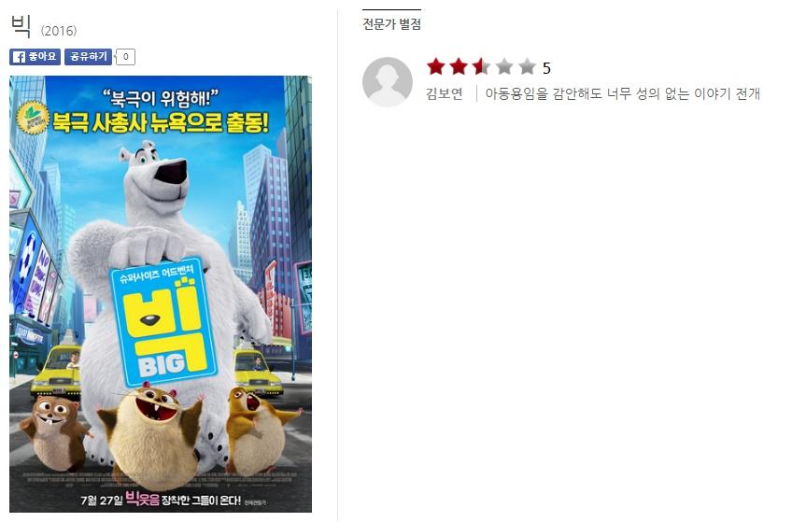Select the fourth gray rating star

click(504, 67)
